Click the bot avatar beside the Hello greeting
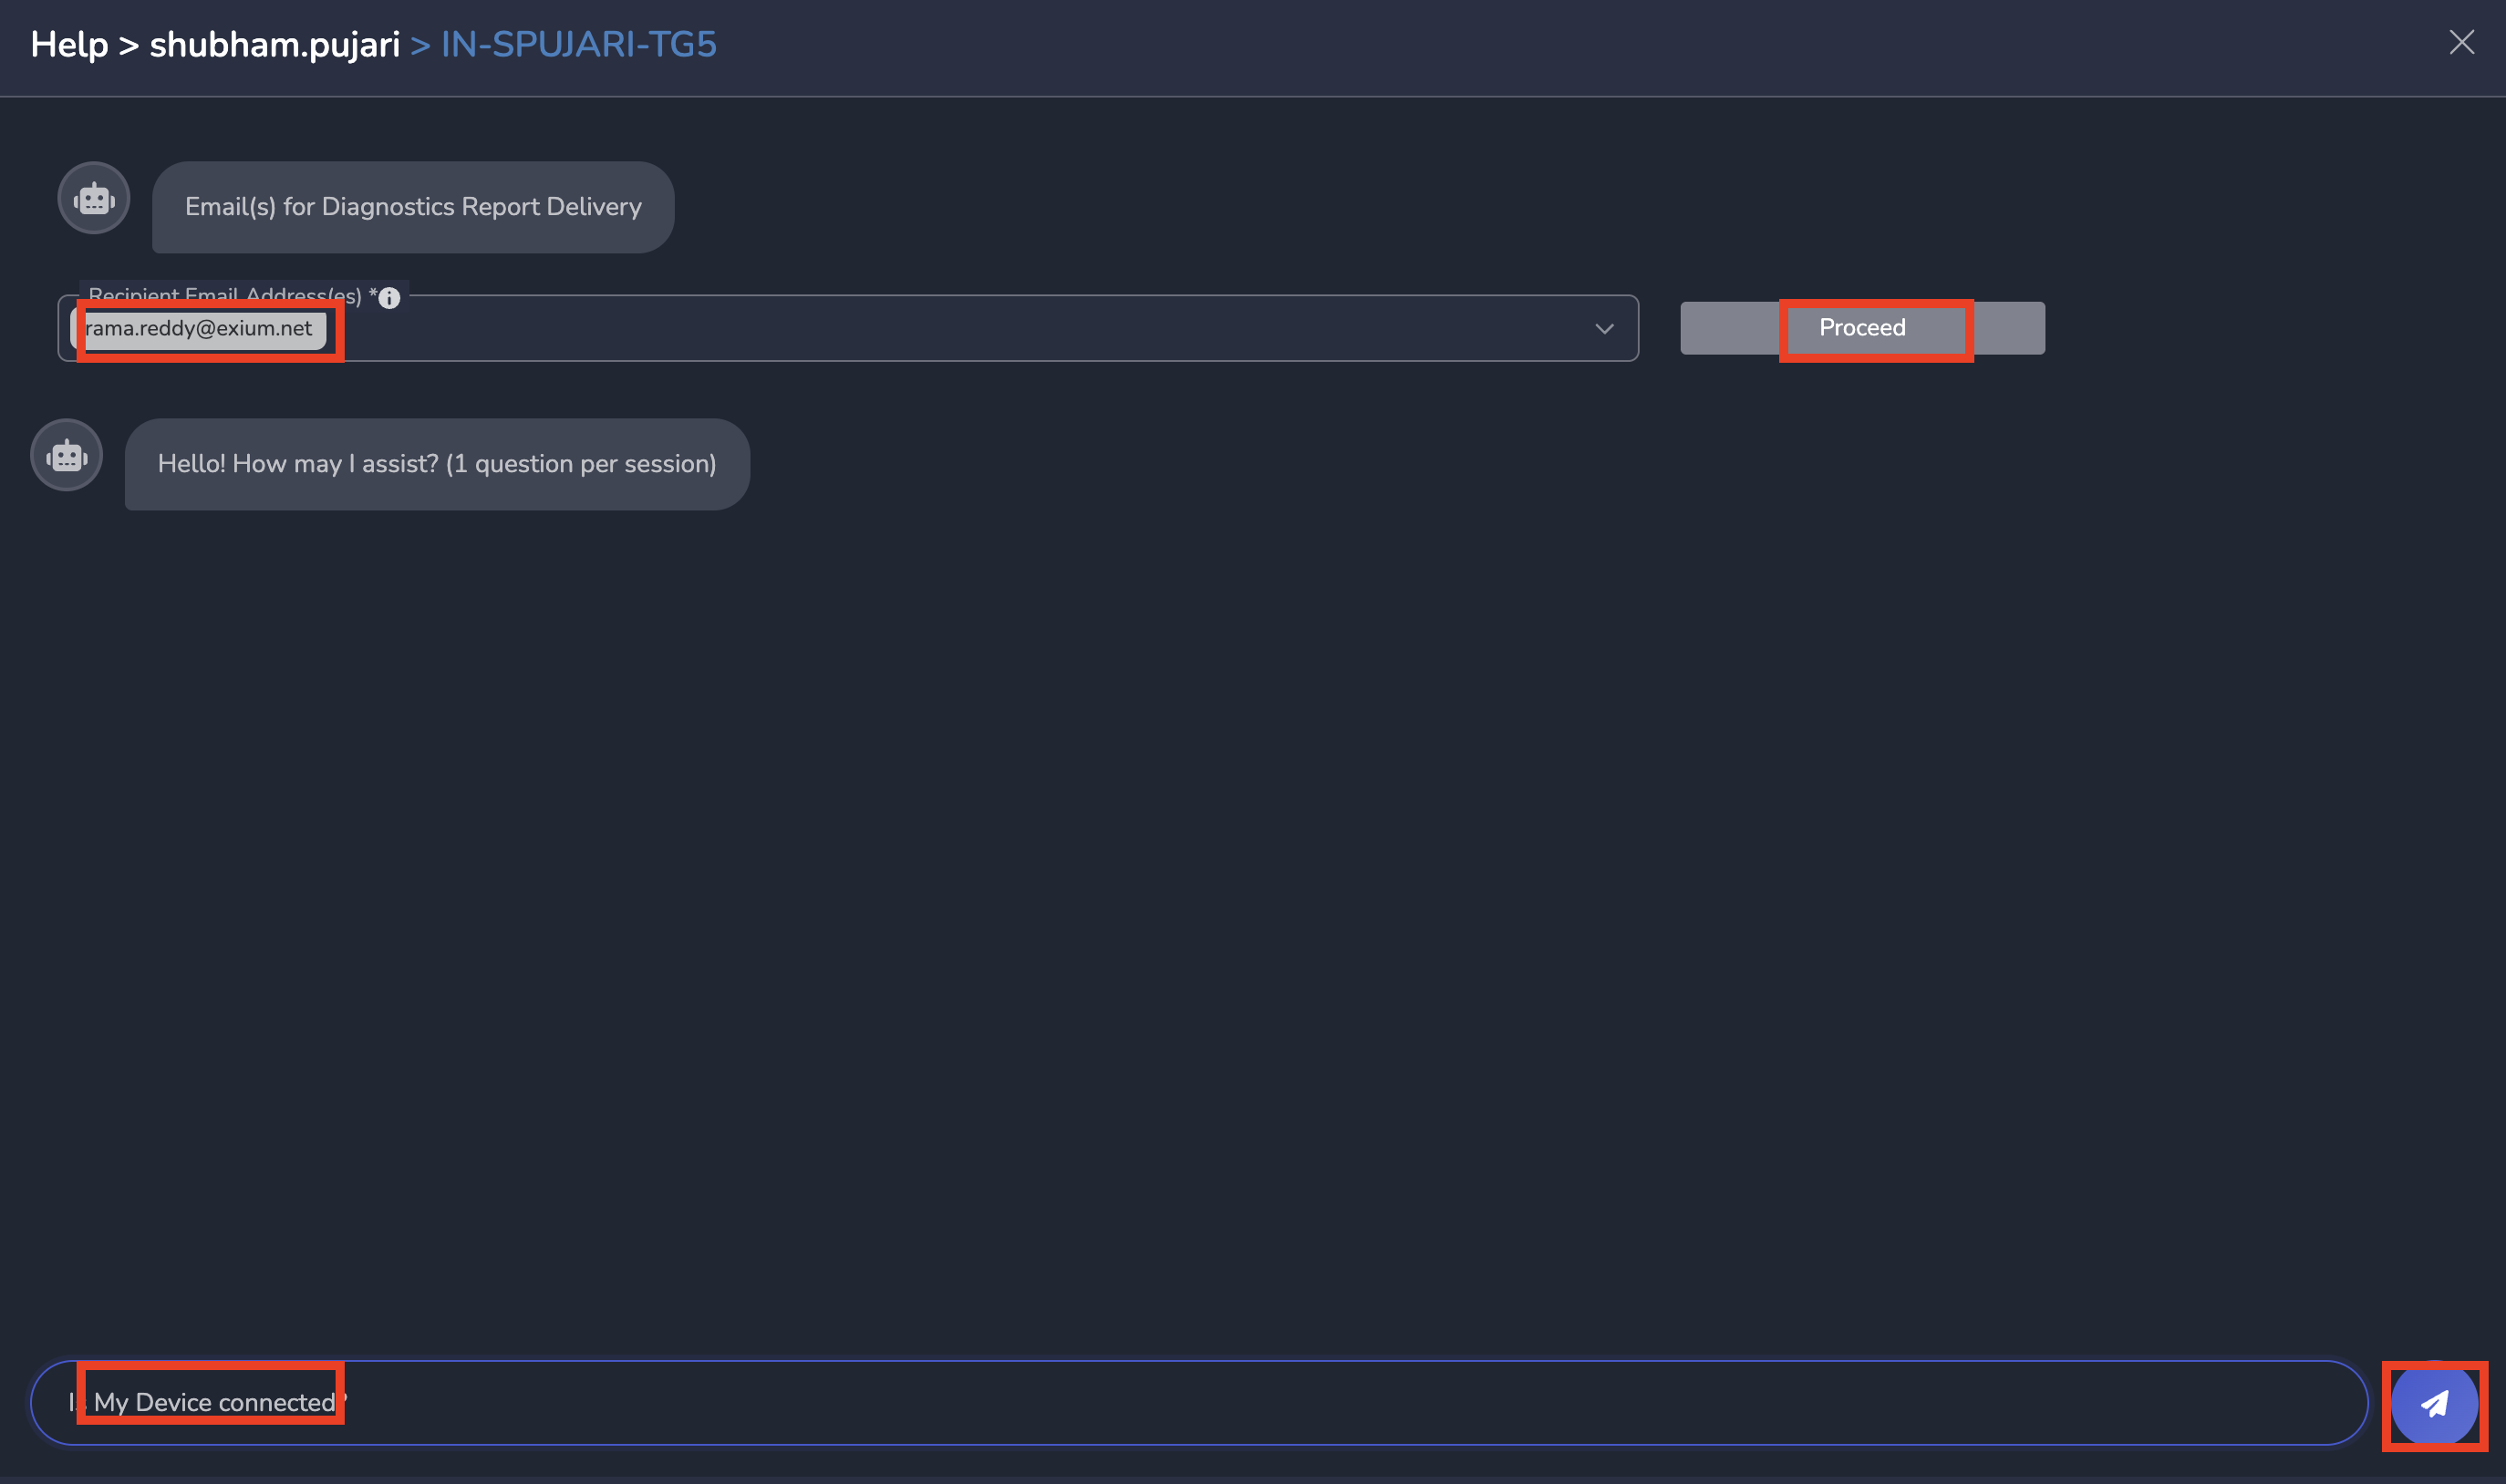 [x=66, y=455]
